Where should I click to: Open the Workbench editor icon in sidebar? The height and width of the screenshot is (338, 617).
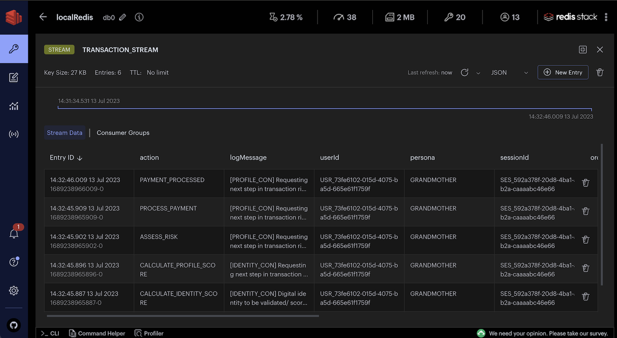coord(14,77)
